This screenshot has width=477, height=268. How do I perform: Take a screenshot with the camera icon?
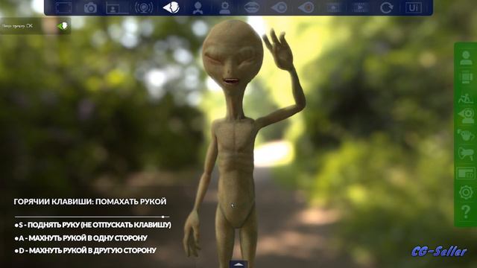pos(90,7)
